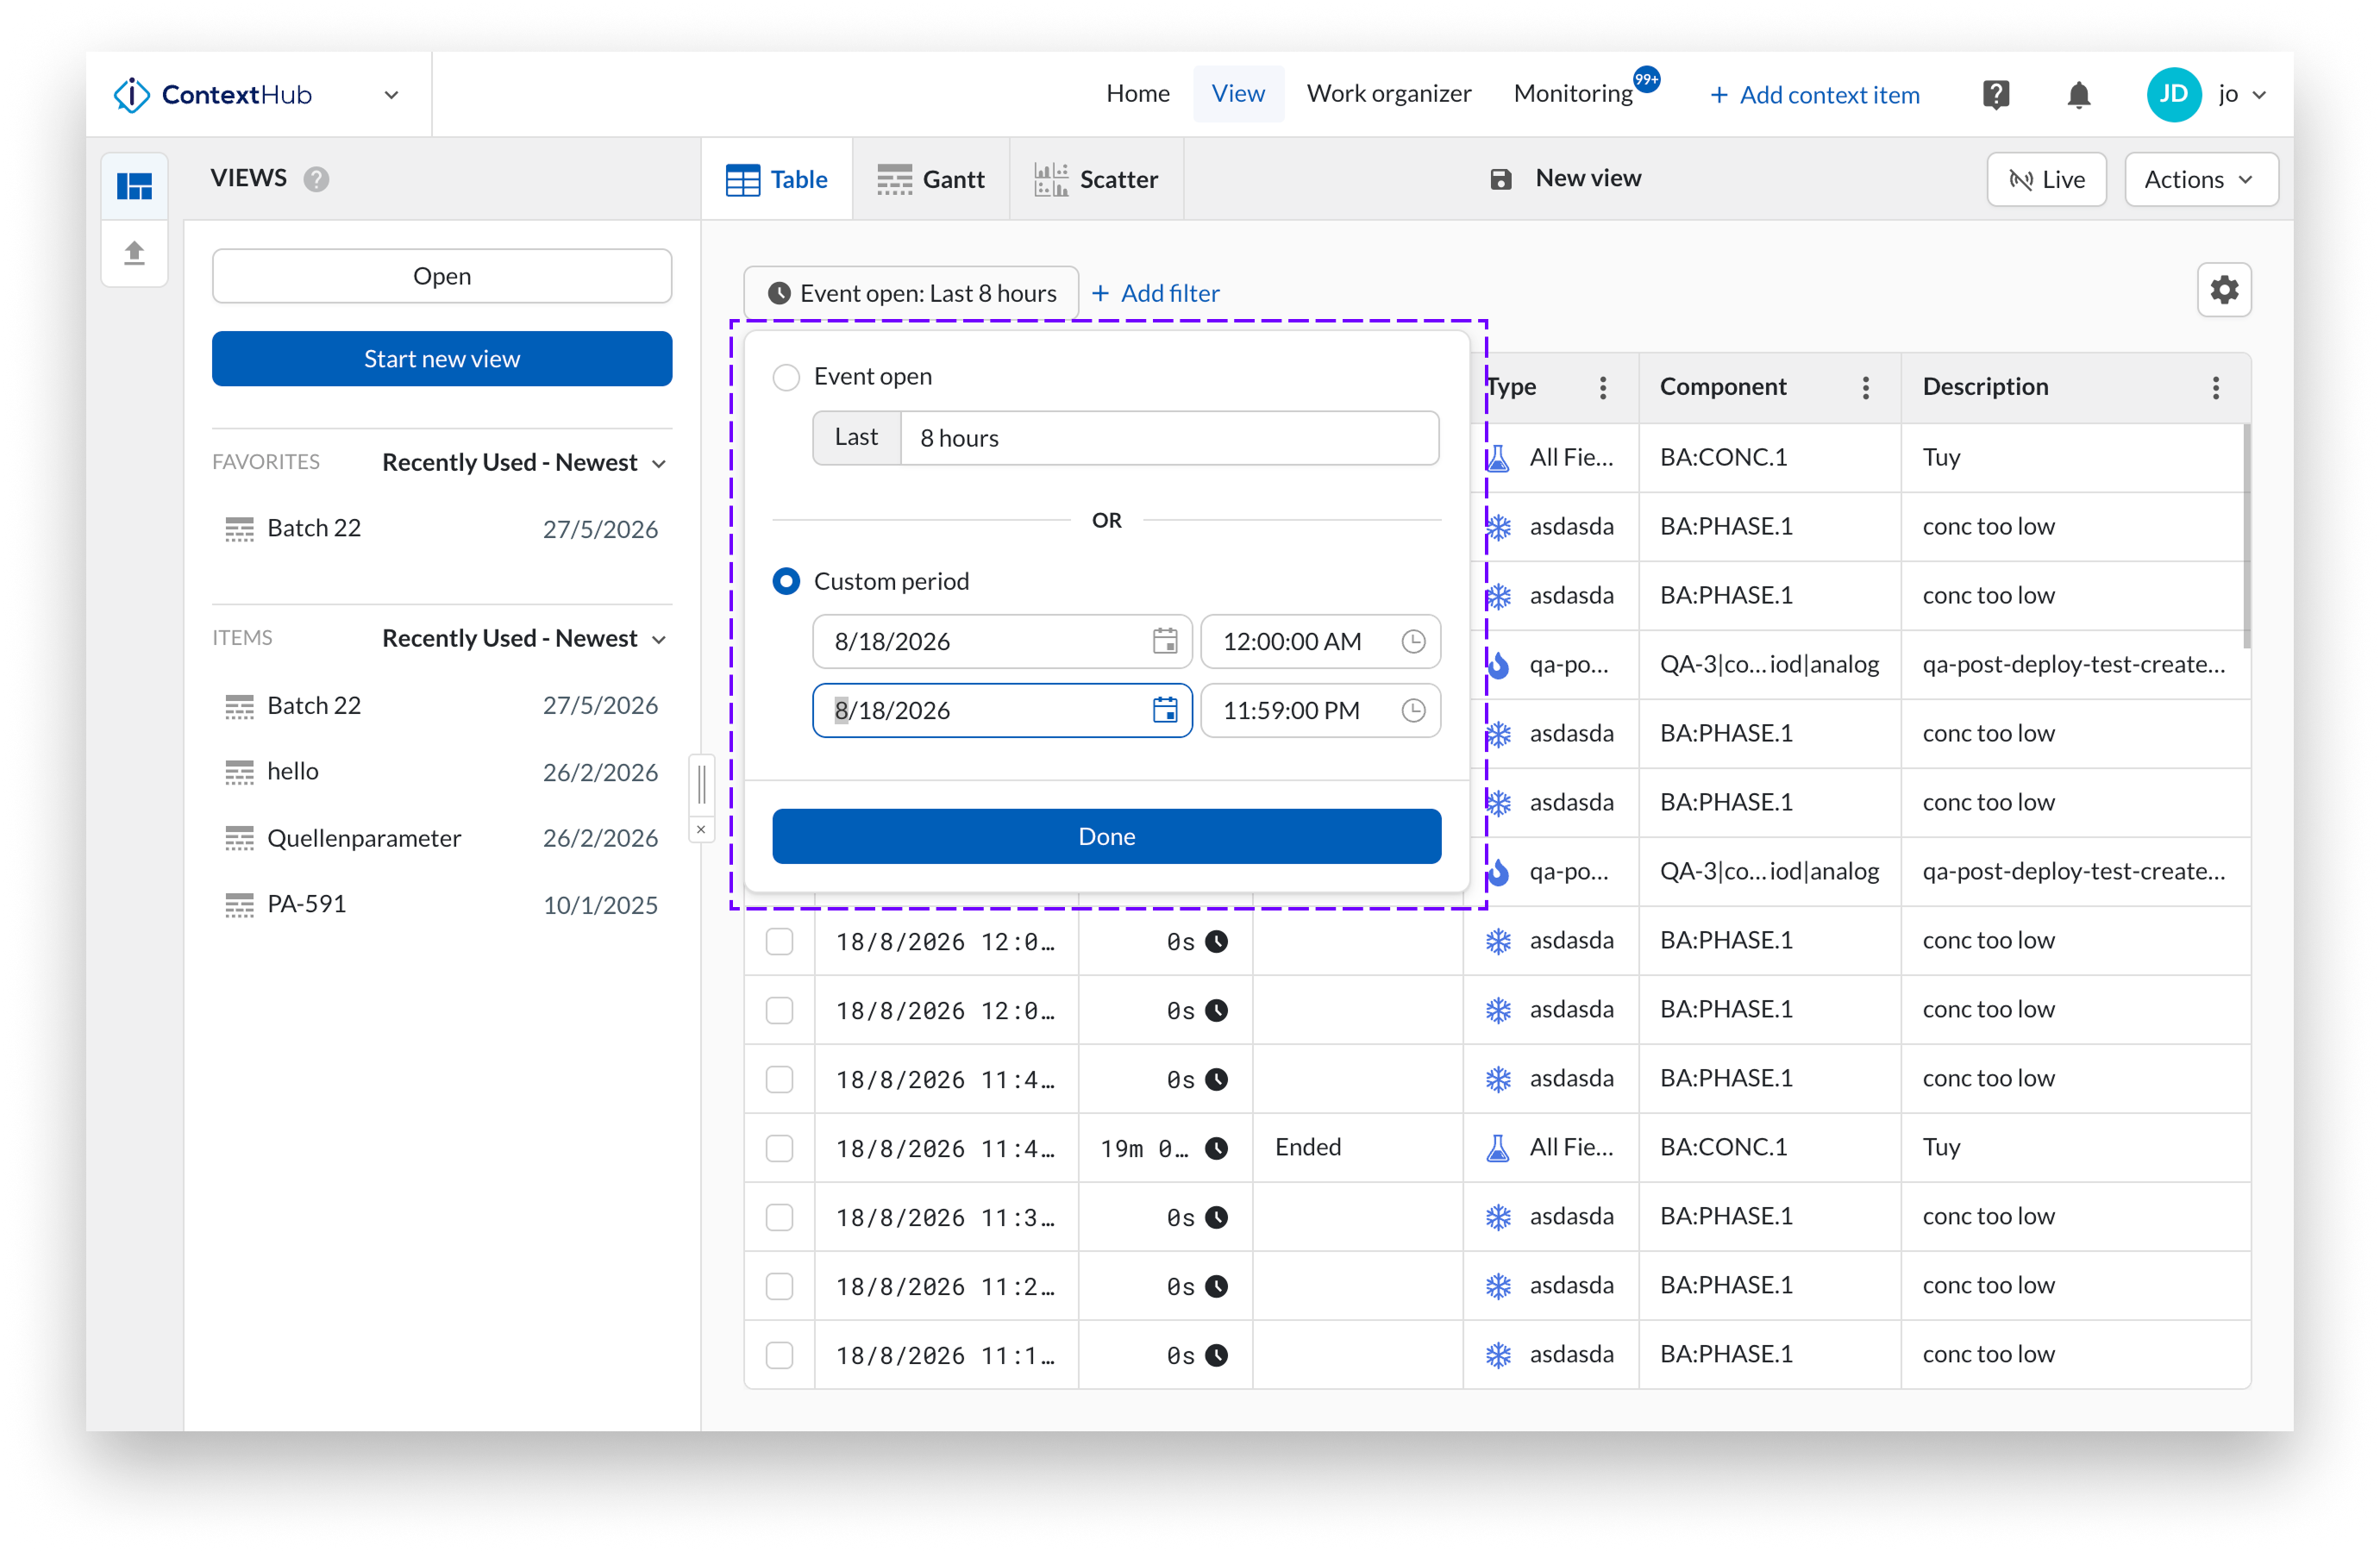This screenshot has height=1552, width=2380.
Task: Change Items sort order dropdown
Action: click(524, 638)
